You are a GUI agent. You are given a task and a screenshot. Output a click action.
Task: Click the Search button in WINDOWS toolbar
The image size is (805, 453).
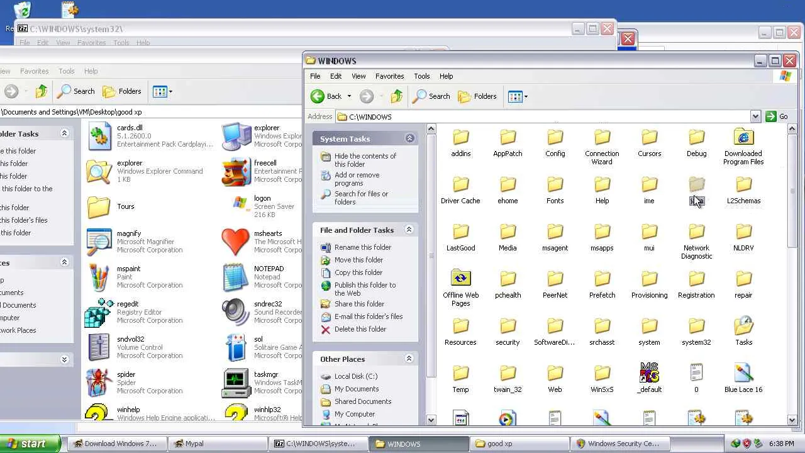click(x=431, y=96)
